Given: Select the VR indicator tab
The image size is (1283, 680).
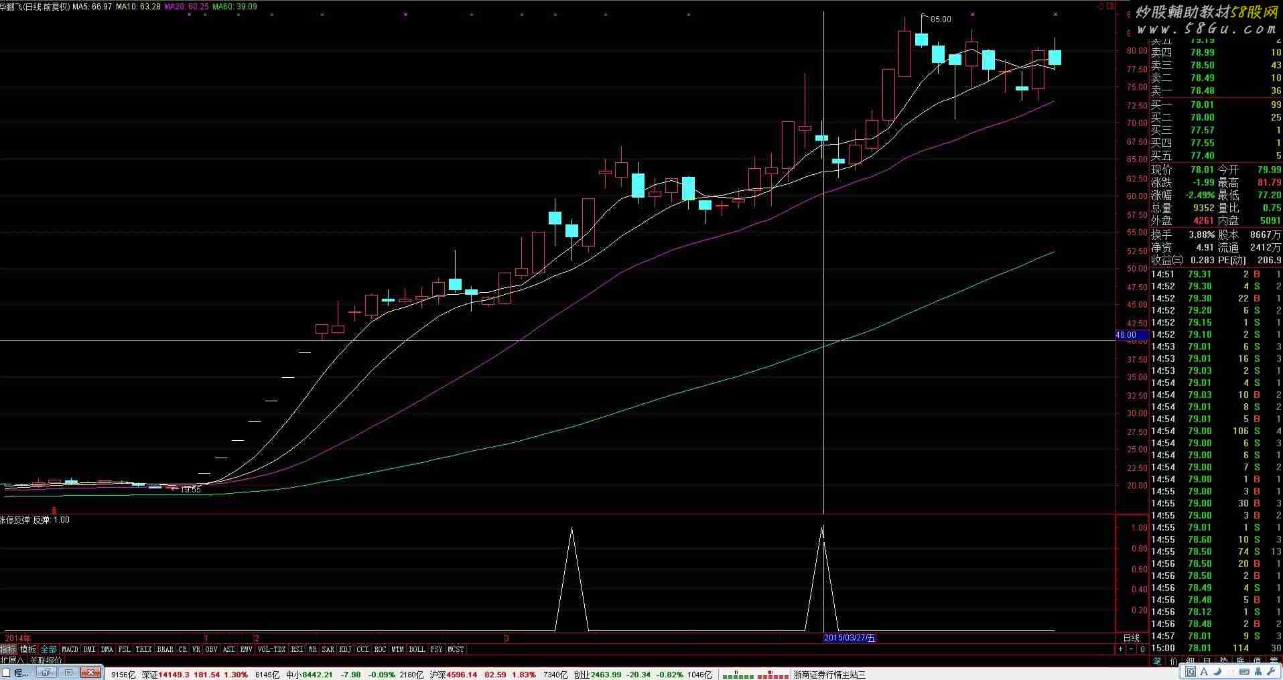Looking at the screenshot, I should point(196,649).
